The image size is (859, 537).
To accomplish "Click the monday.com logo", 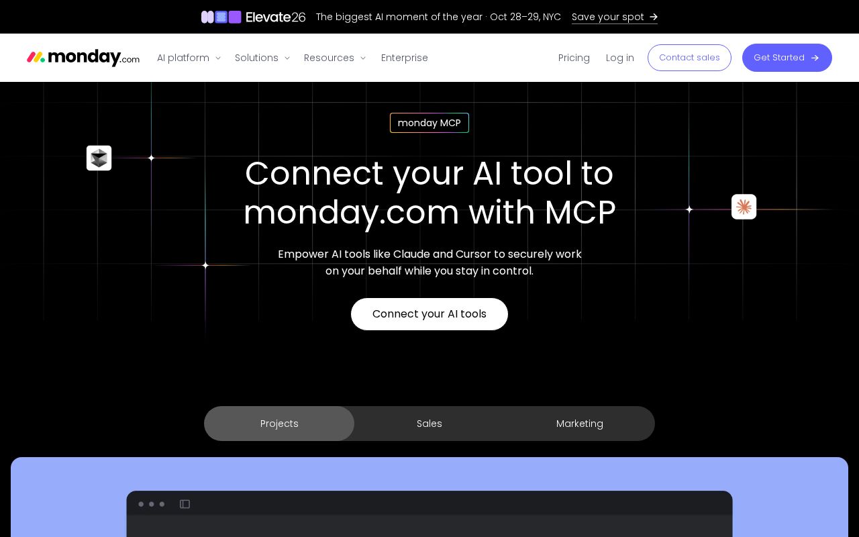I will (x=83, y=58).
